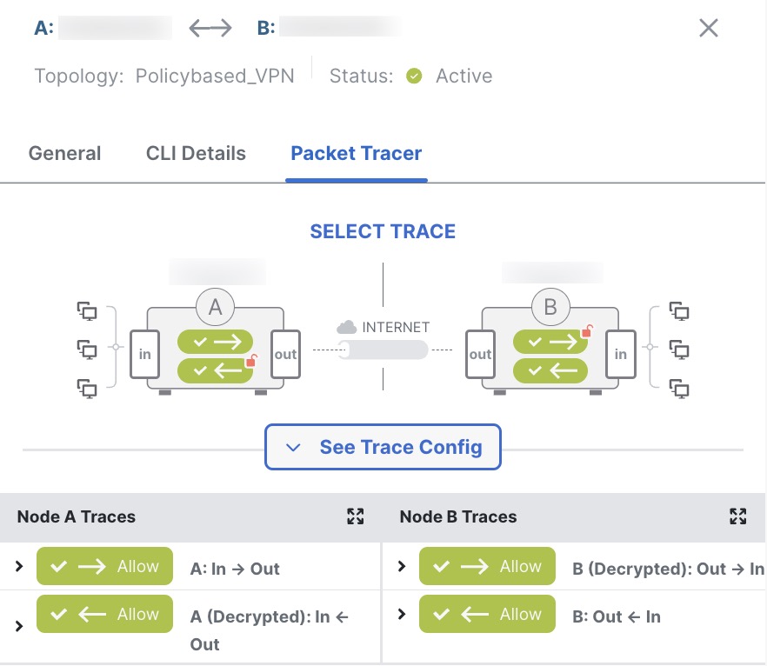Image resolution: width=767 pixels, height=666 pixels.
Task: Expand Node B Traces panel to fullscreen
Action: pyautogui.click(x=737, y=516)
